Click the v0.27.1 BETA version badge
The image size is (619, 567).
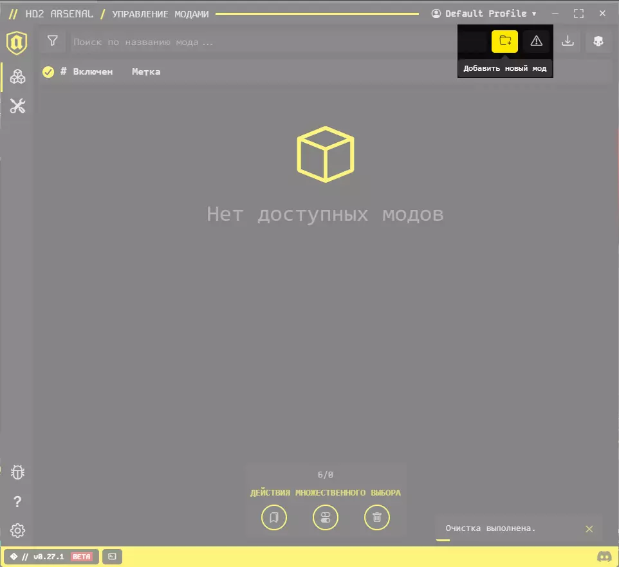coord(51,557)
